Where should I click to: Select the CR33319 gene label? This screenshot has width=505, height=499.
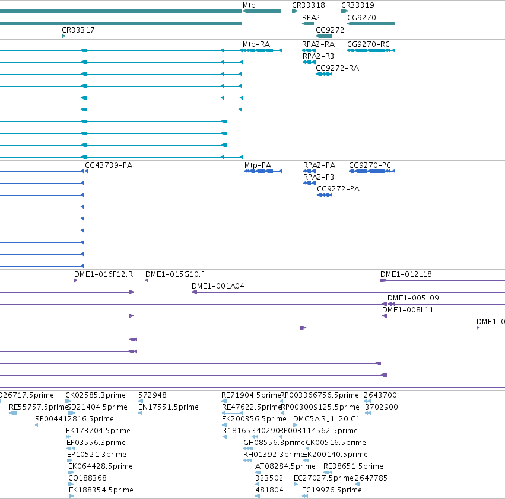pos(357,5)
